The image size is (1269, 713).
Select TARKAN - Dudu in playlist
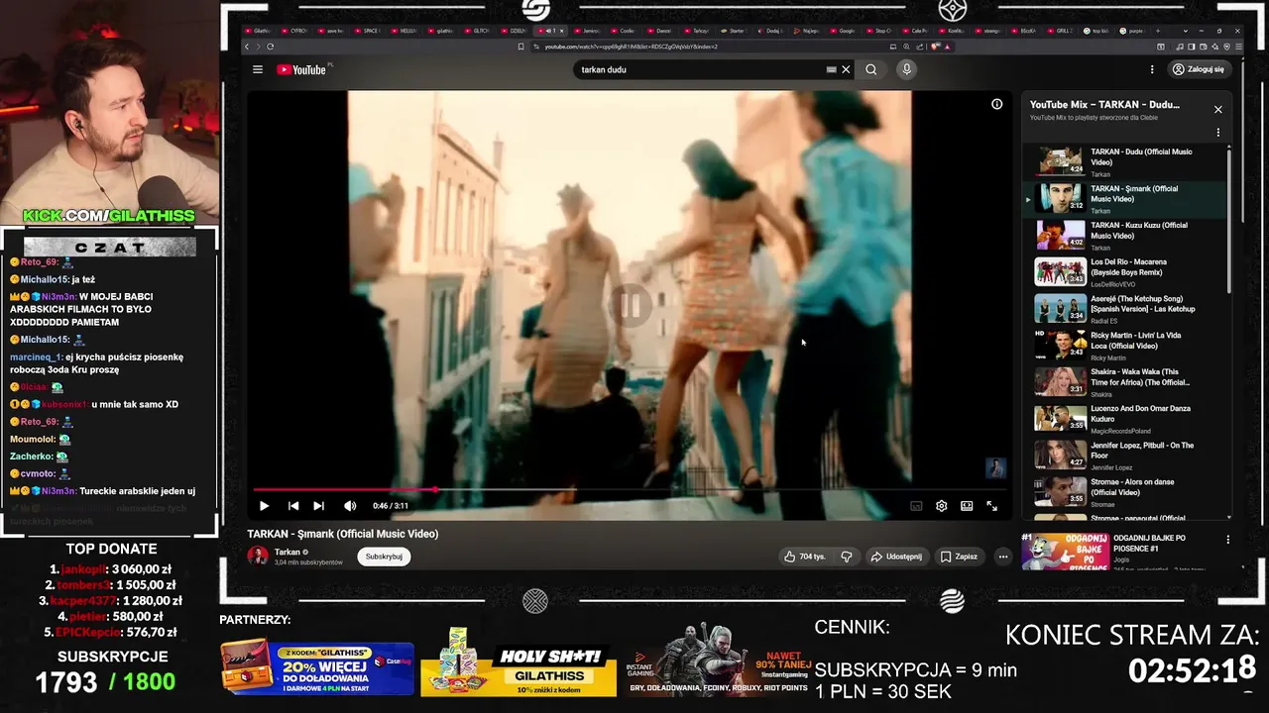click(x=1125, y=161)
